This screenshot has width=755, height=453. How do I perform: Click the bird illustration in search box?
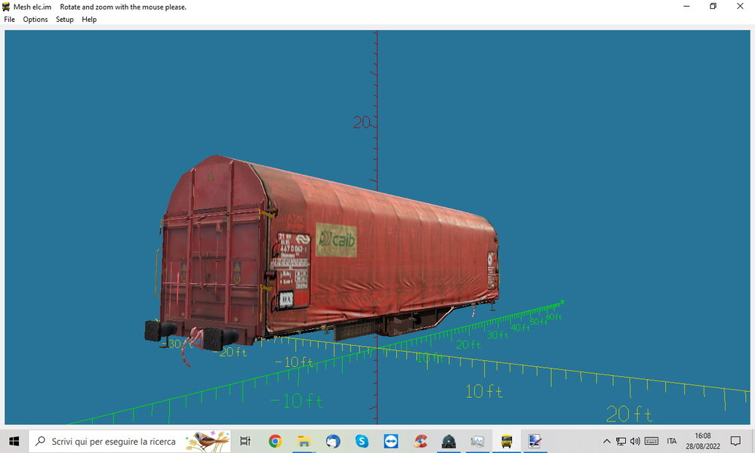click(x=208, y=441)
